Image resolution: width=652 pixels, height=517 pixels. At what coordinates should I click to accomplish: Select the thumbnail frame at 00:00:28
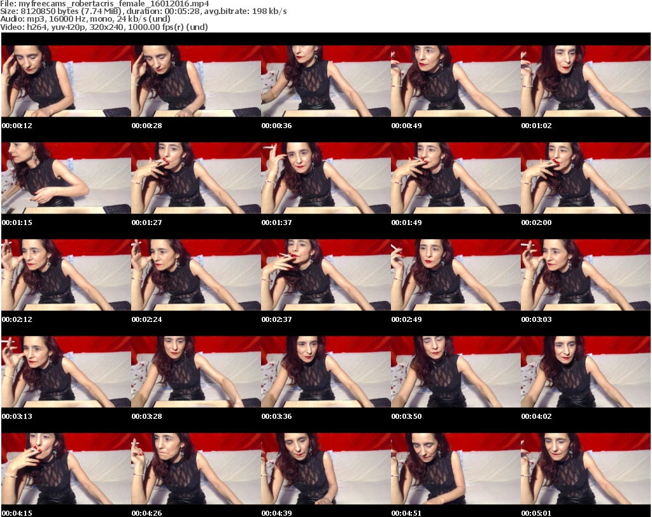(196, 81)
